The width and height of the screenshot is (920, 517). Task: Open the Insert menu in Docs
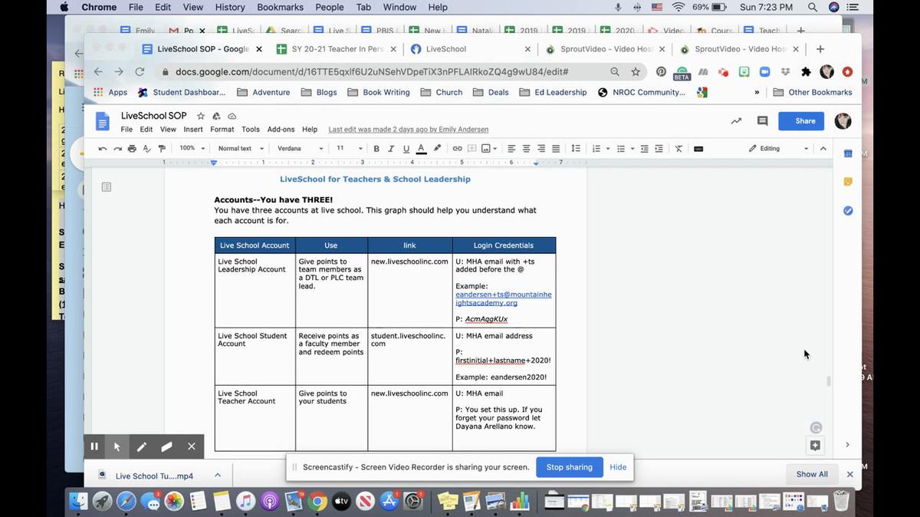click(x=193, y=130)
